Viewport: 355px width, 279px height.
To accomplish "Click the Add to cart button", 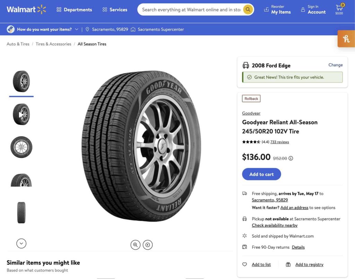I will tap(261, 174).
